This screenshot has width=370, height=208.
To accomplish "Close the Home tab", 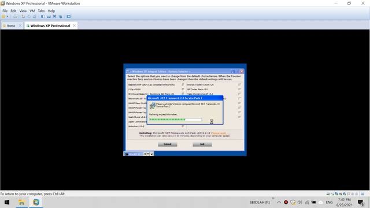I will (20, 25).
